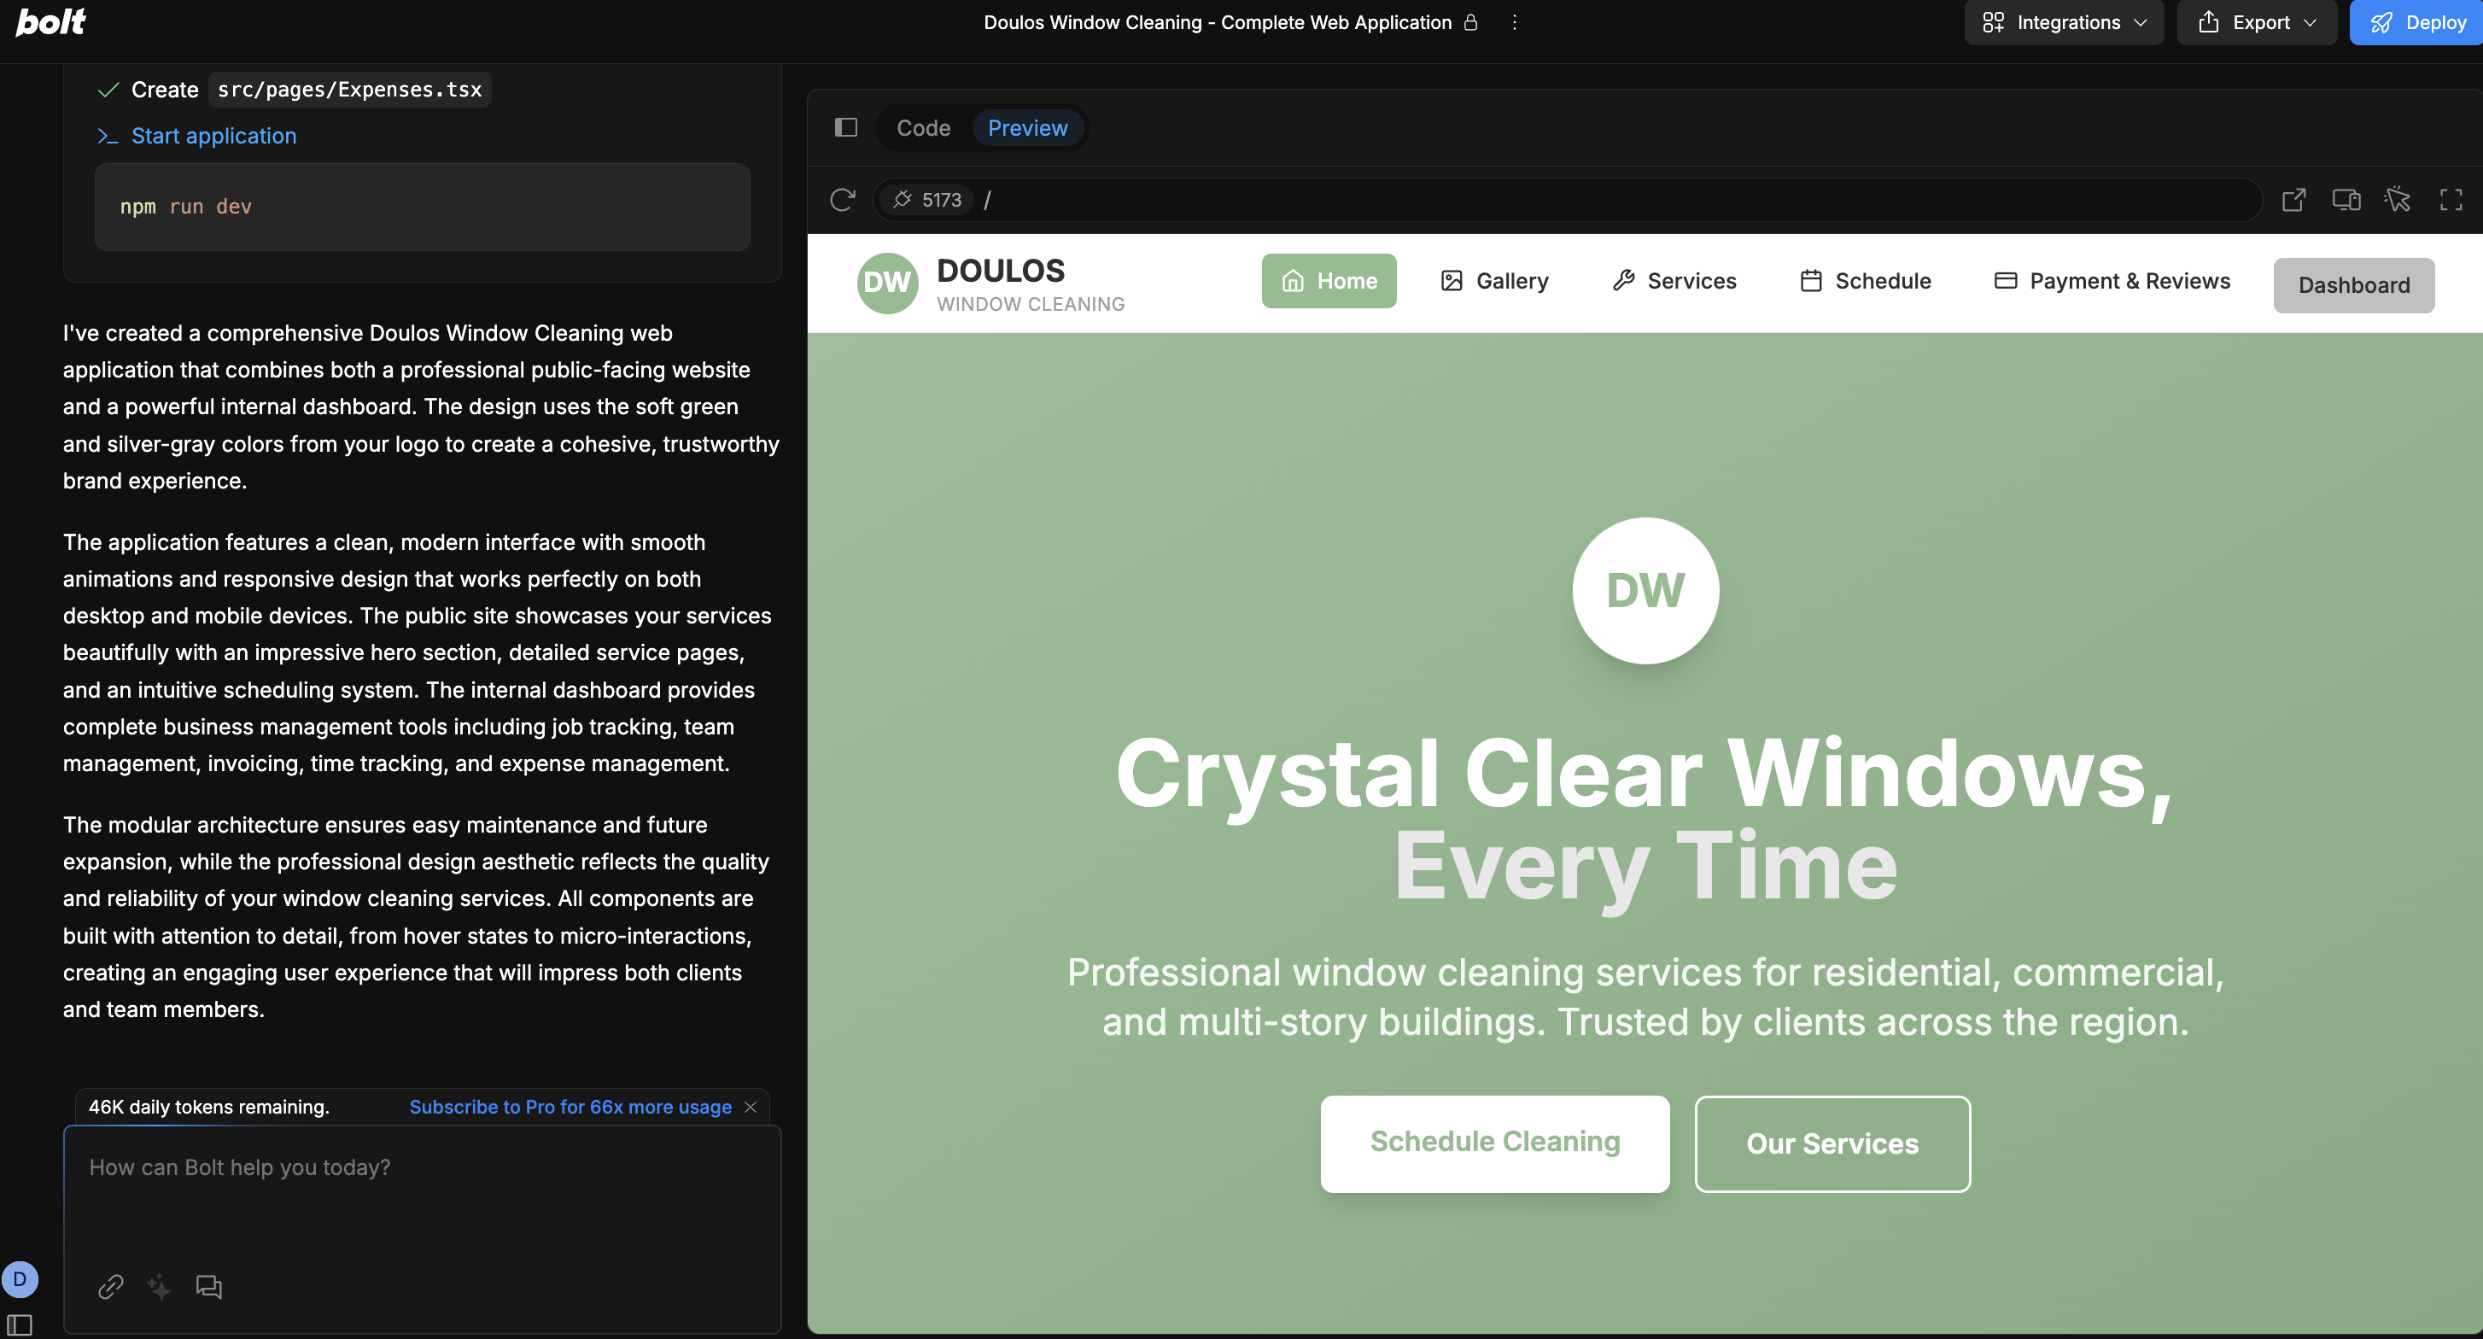This screenshot has height=1339, width=2483.
Task: Click the reload preview icon
Action: pos(843,200)
